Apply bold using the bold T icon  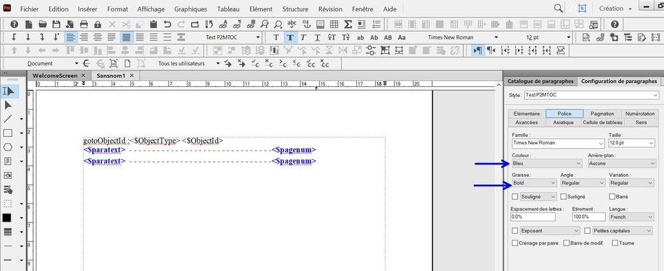point(290,37)
